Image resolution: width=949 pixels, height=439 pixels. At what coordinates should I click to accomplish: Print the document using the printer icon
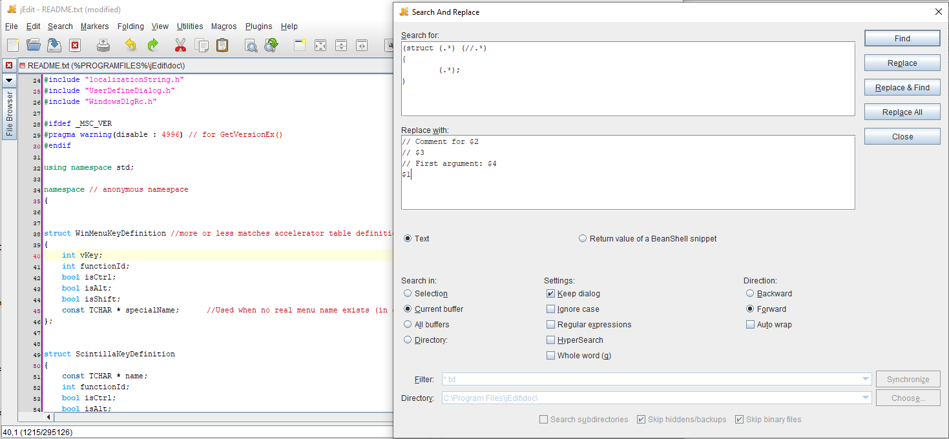(103, 45)
